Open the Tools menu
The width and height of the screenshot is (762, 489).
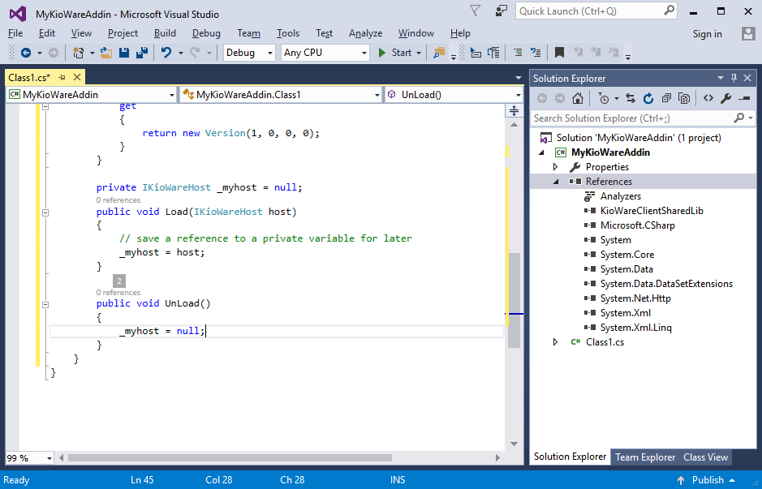click(288, 33)
